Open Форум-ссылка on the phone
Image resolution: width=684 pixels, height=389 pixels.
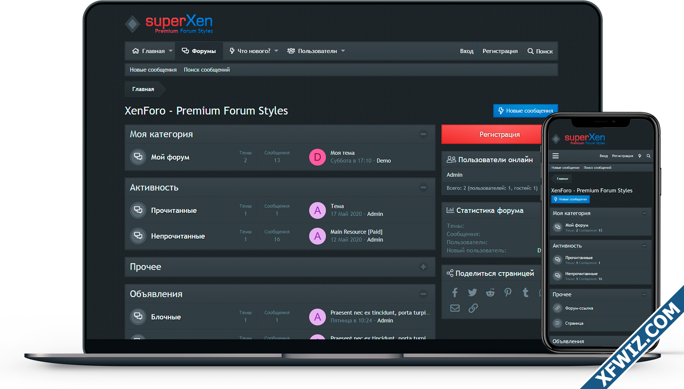tap(579, 308)
